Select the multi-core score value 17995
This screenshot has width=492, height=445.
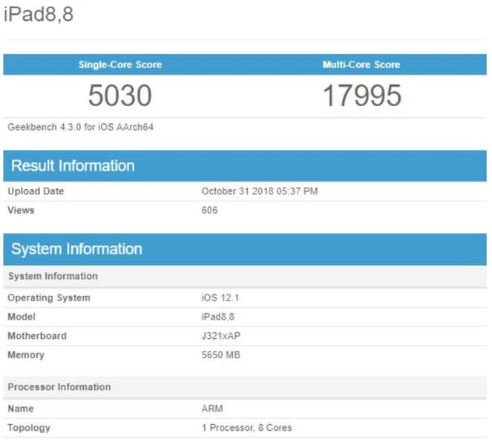click(361, 96)
